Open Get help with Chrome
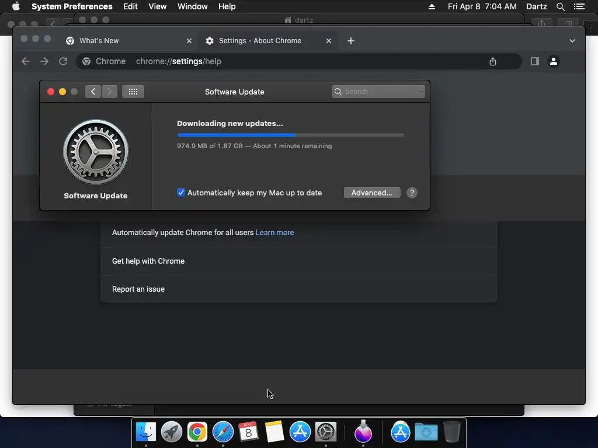Image resolution: width=598 pixels, height=448 pixels. [x=298, y=261]
